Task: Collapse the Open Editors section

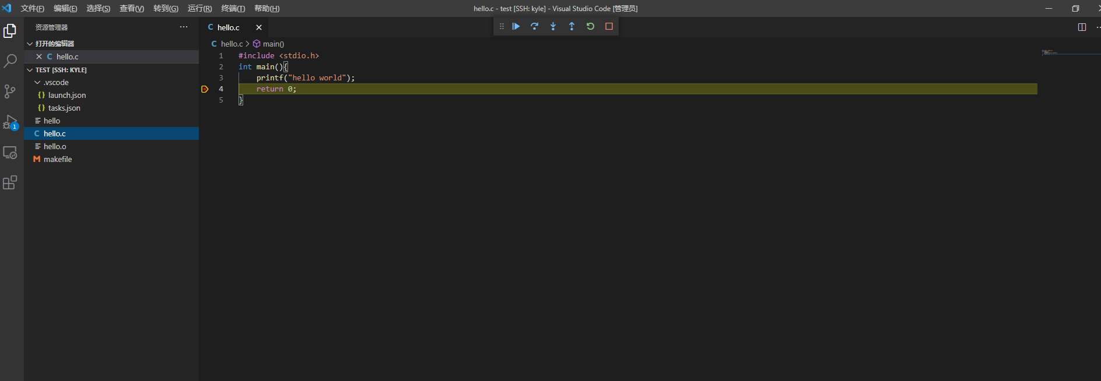Action: pos(30,44)
